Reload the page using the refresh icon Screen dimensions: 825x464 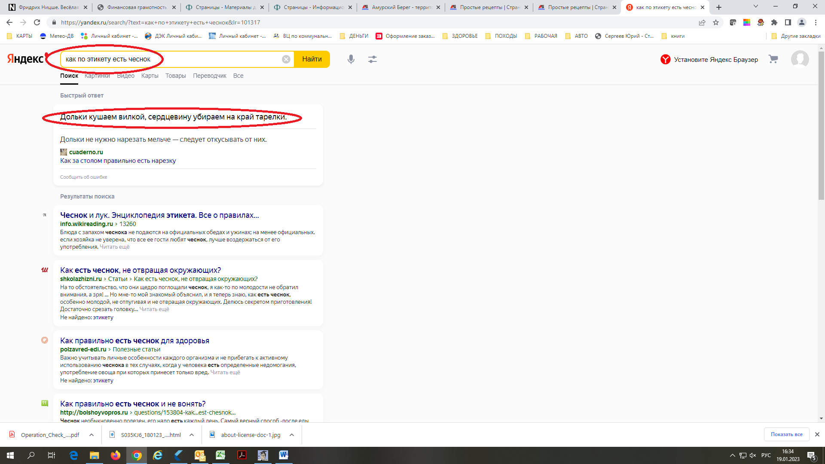[37, 22]
